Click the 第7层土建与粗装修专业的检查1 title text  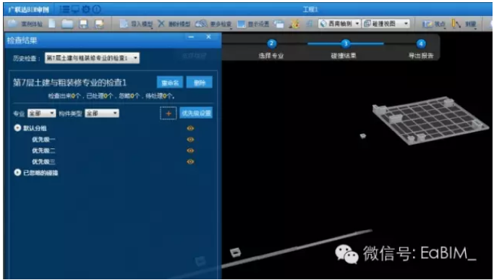click(69, 83)
